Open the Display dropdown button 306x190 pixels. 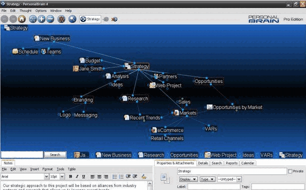click(188, 179)
